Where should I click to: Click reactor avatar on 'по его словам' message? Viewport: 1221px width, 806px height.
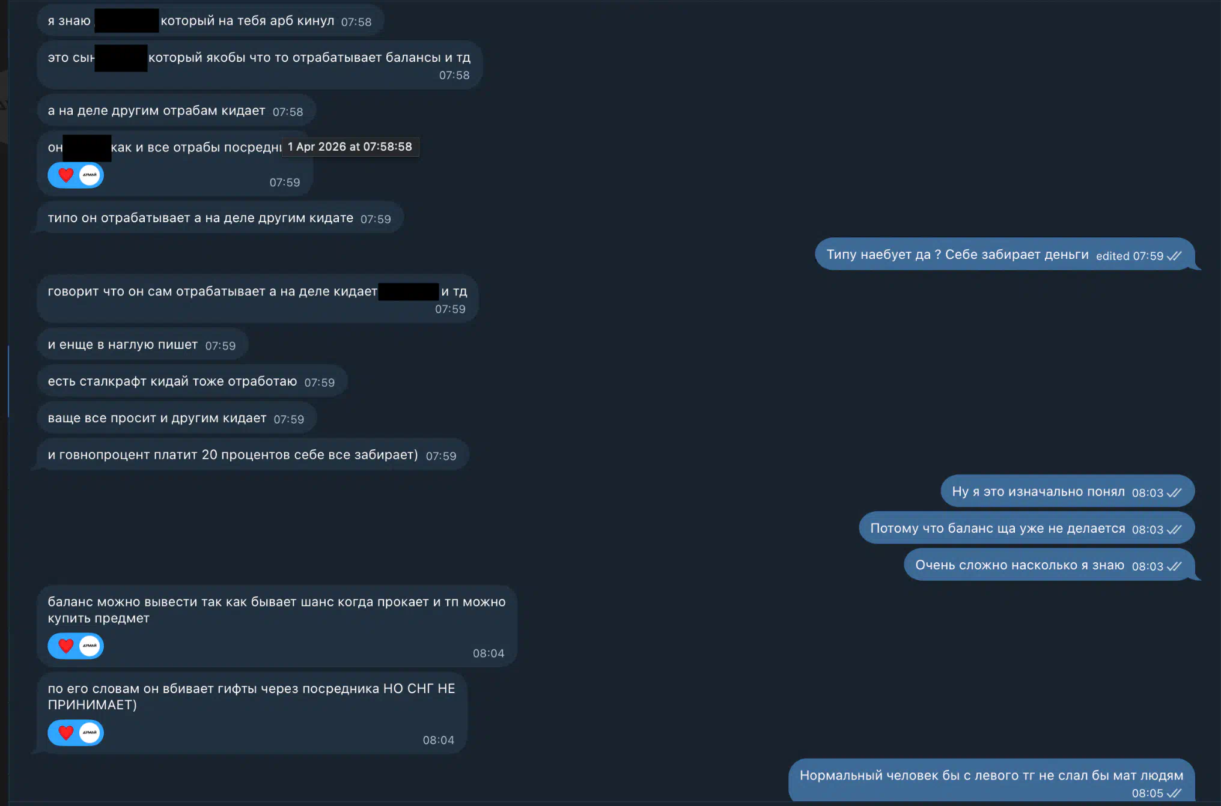90,733
